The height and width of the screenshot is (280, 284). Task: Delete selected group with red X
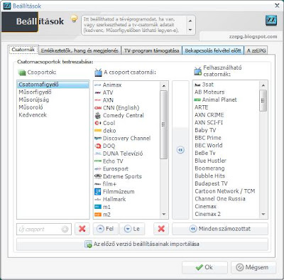pyautogui.click(x=82, y=229)
